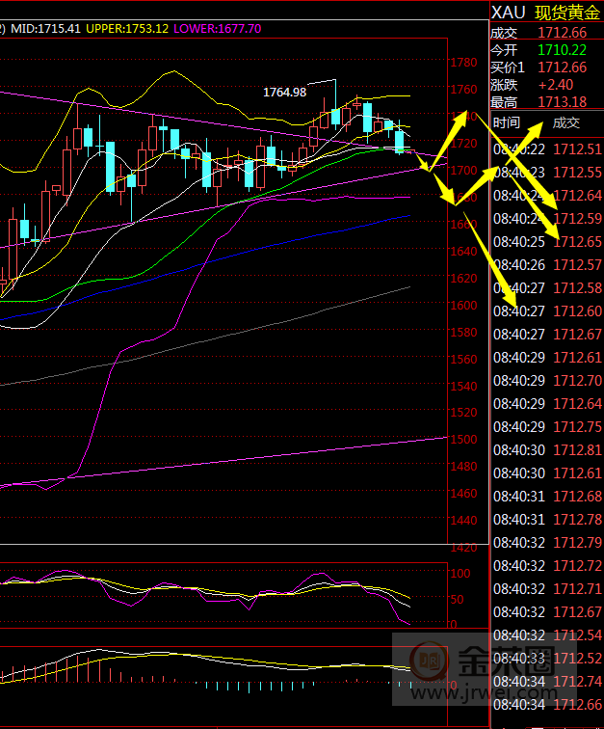This screenshot has height=729, width=604.
Task: Click the 08:40:30 tick at 1712.81
Action: tap(546, 450)
